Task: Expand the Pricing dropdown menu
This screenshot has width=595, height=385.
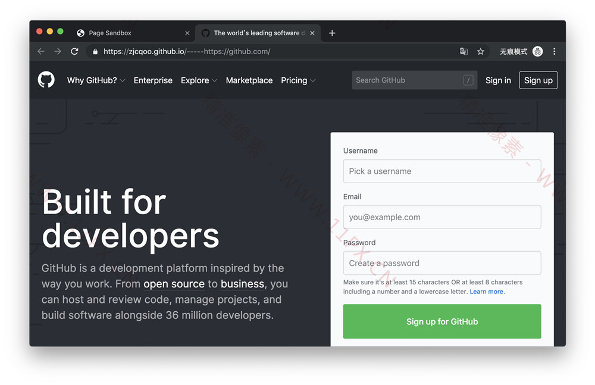Action: [298, 80]
